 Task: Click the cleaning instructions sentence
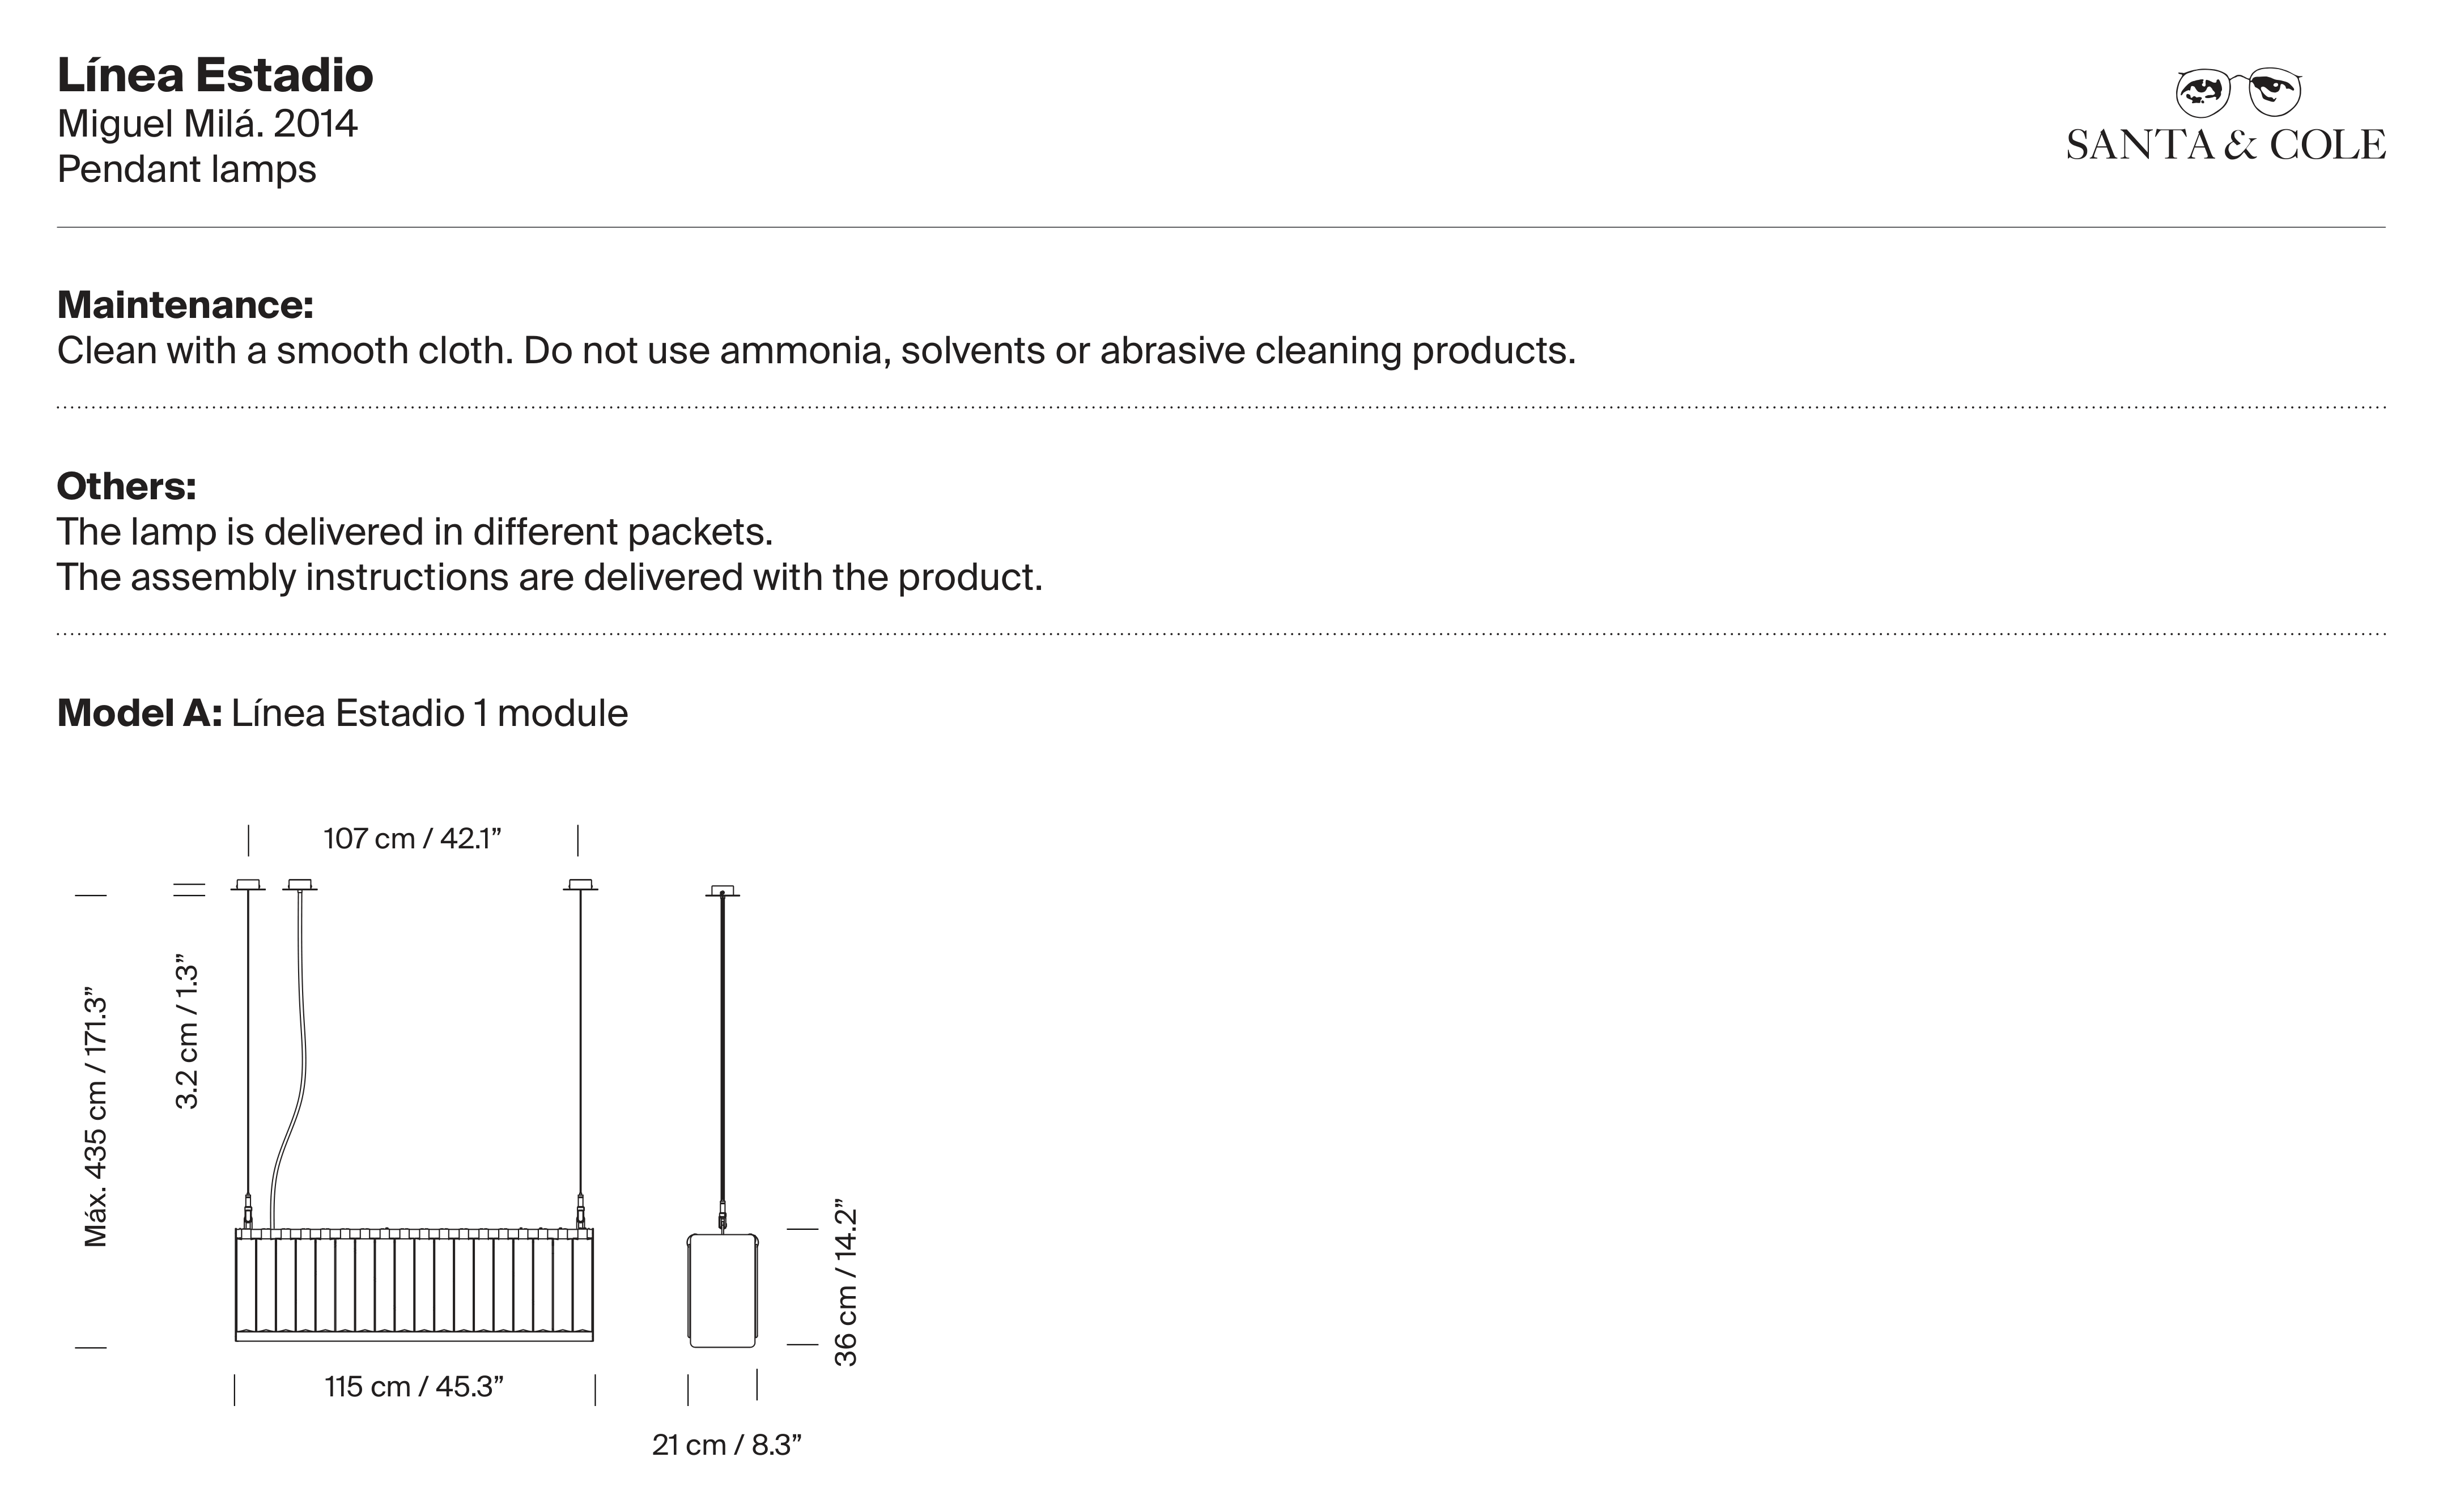pos(816,351)
